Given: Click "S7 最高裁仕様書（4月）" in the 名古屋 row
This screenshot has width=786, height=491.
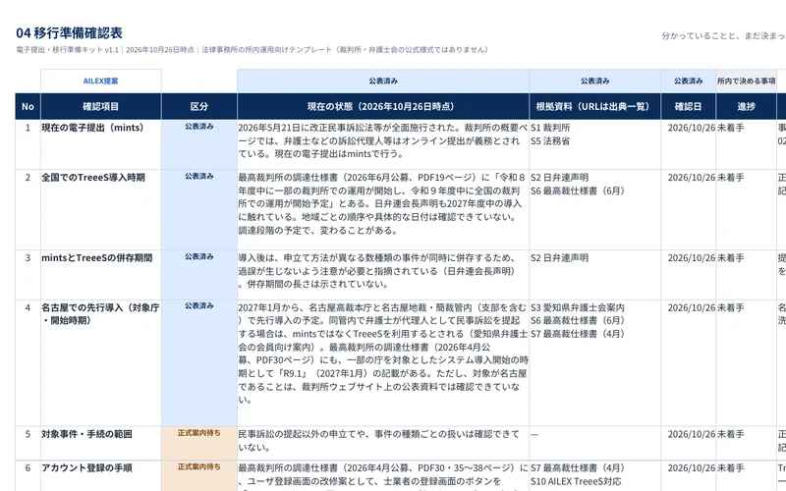Looking at the screenshot, I should (578, 334).
